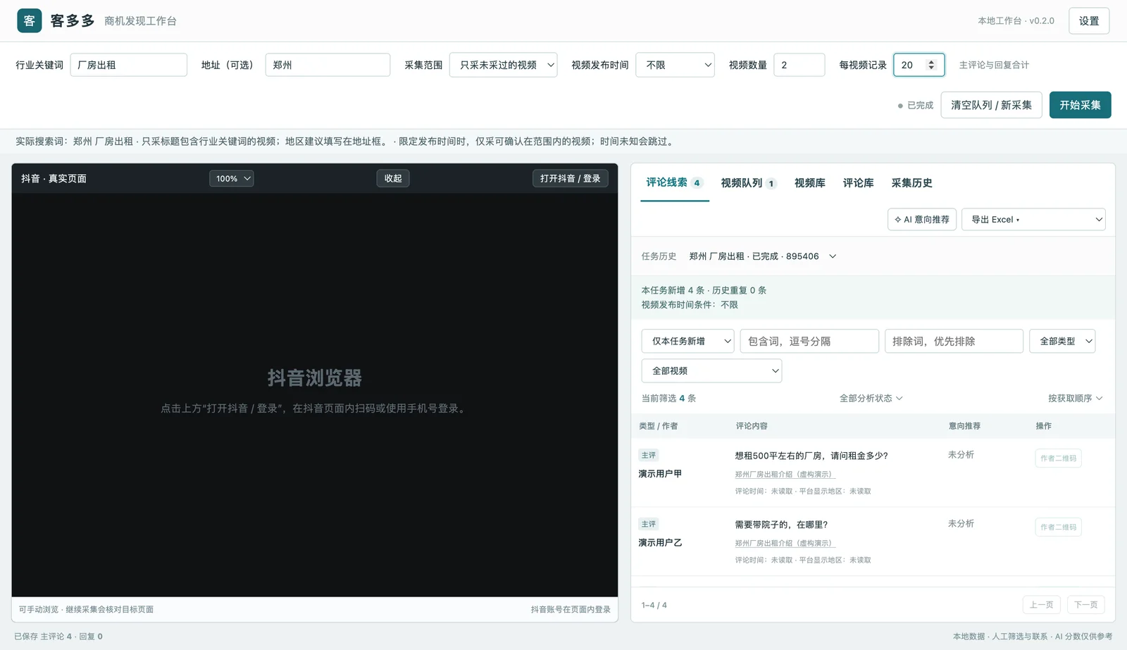Open 按获取顺序 sort dropdown

1075,399
